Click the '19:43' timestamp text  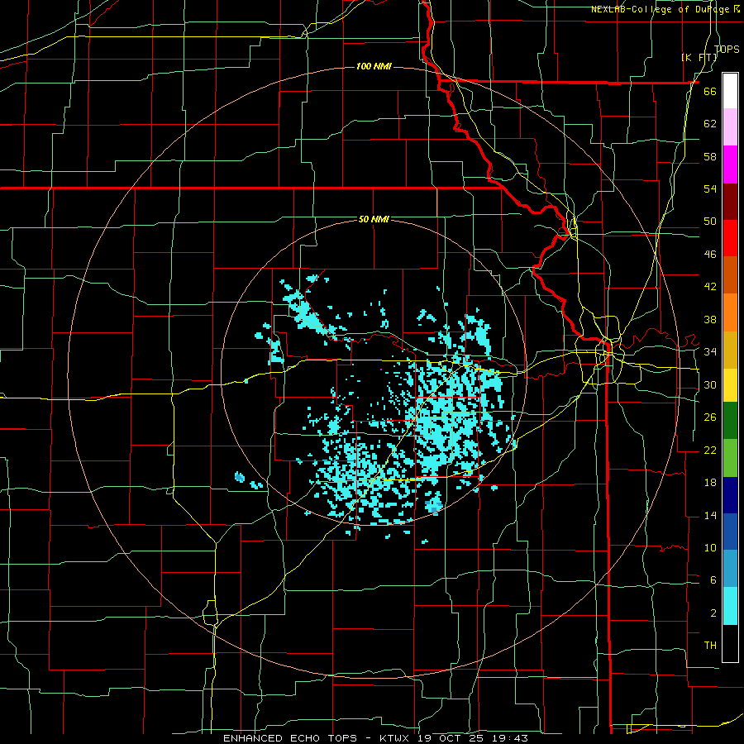[511, 738]
